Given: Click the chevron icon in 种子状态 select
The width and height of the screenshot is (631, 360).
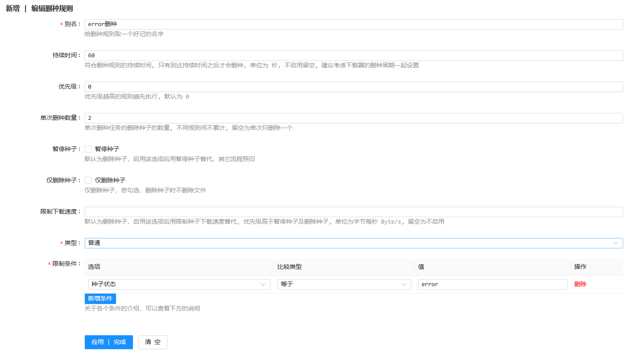Looking at the screenshot, I should [x=262, y=284].
